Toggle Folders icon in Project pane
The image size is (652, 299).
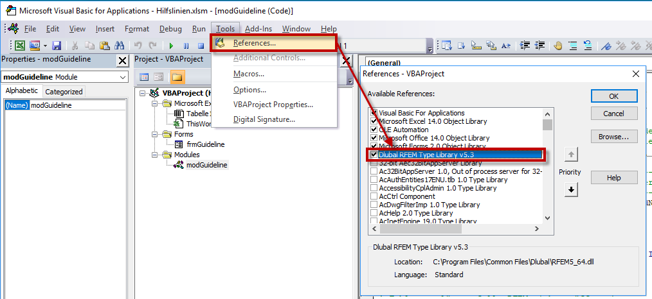click(x=177, y=77)
